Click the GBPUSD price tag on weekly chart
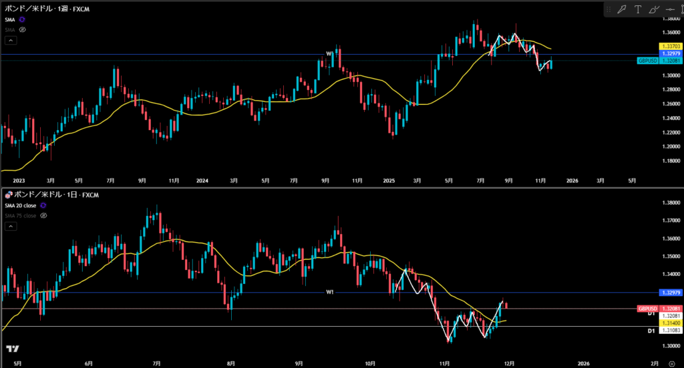The width and height of the screenshot is (684, 368). click(647, 60)
